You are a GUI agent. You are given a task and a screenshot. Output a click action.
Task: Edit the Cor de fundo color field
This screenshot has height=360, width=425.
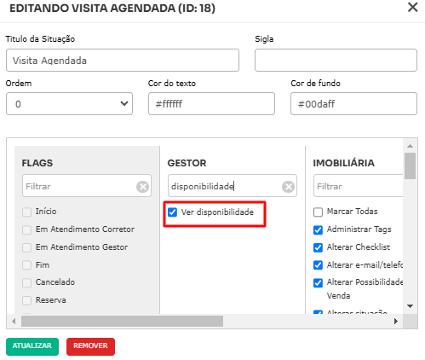pyautogui.click(x=353, y=104)
